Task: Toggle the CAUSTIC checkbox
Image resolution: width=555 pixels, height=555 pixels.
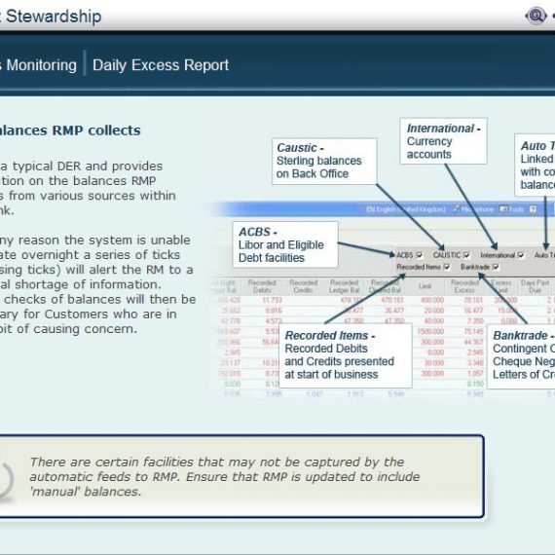Action: click(466, 255)
